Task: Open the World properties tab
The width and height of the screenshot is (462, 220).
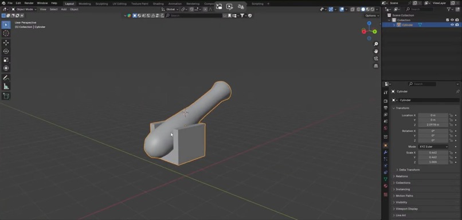Action: point(385,128)
